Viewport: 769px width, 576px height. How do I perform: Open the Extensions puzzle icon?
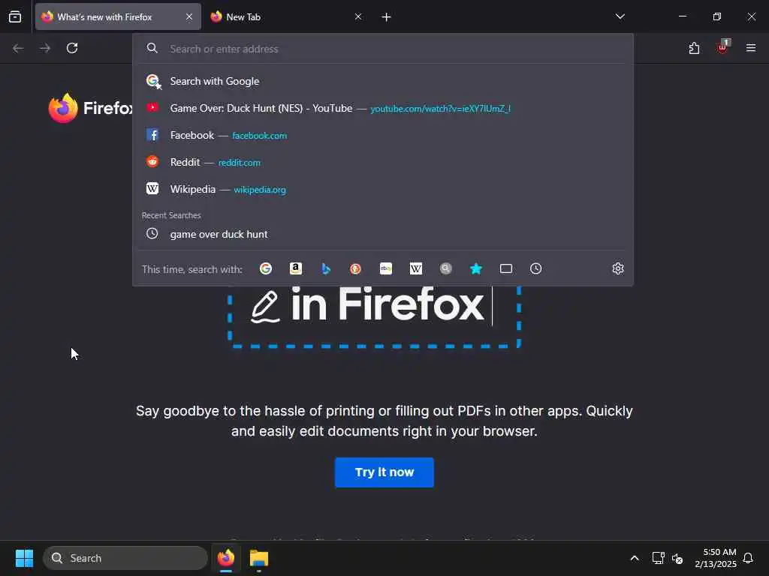click(x=694, y=48)
